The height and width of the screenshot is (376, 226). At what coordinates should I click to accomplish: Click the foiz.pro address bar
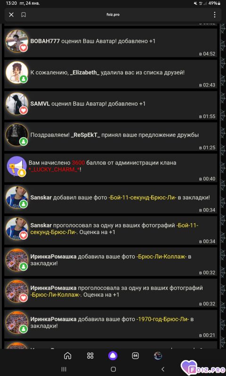click(113, 15)
